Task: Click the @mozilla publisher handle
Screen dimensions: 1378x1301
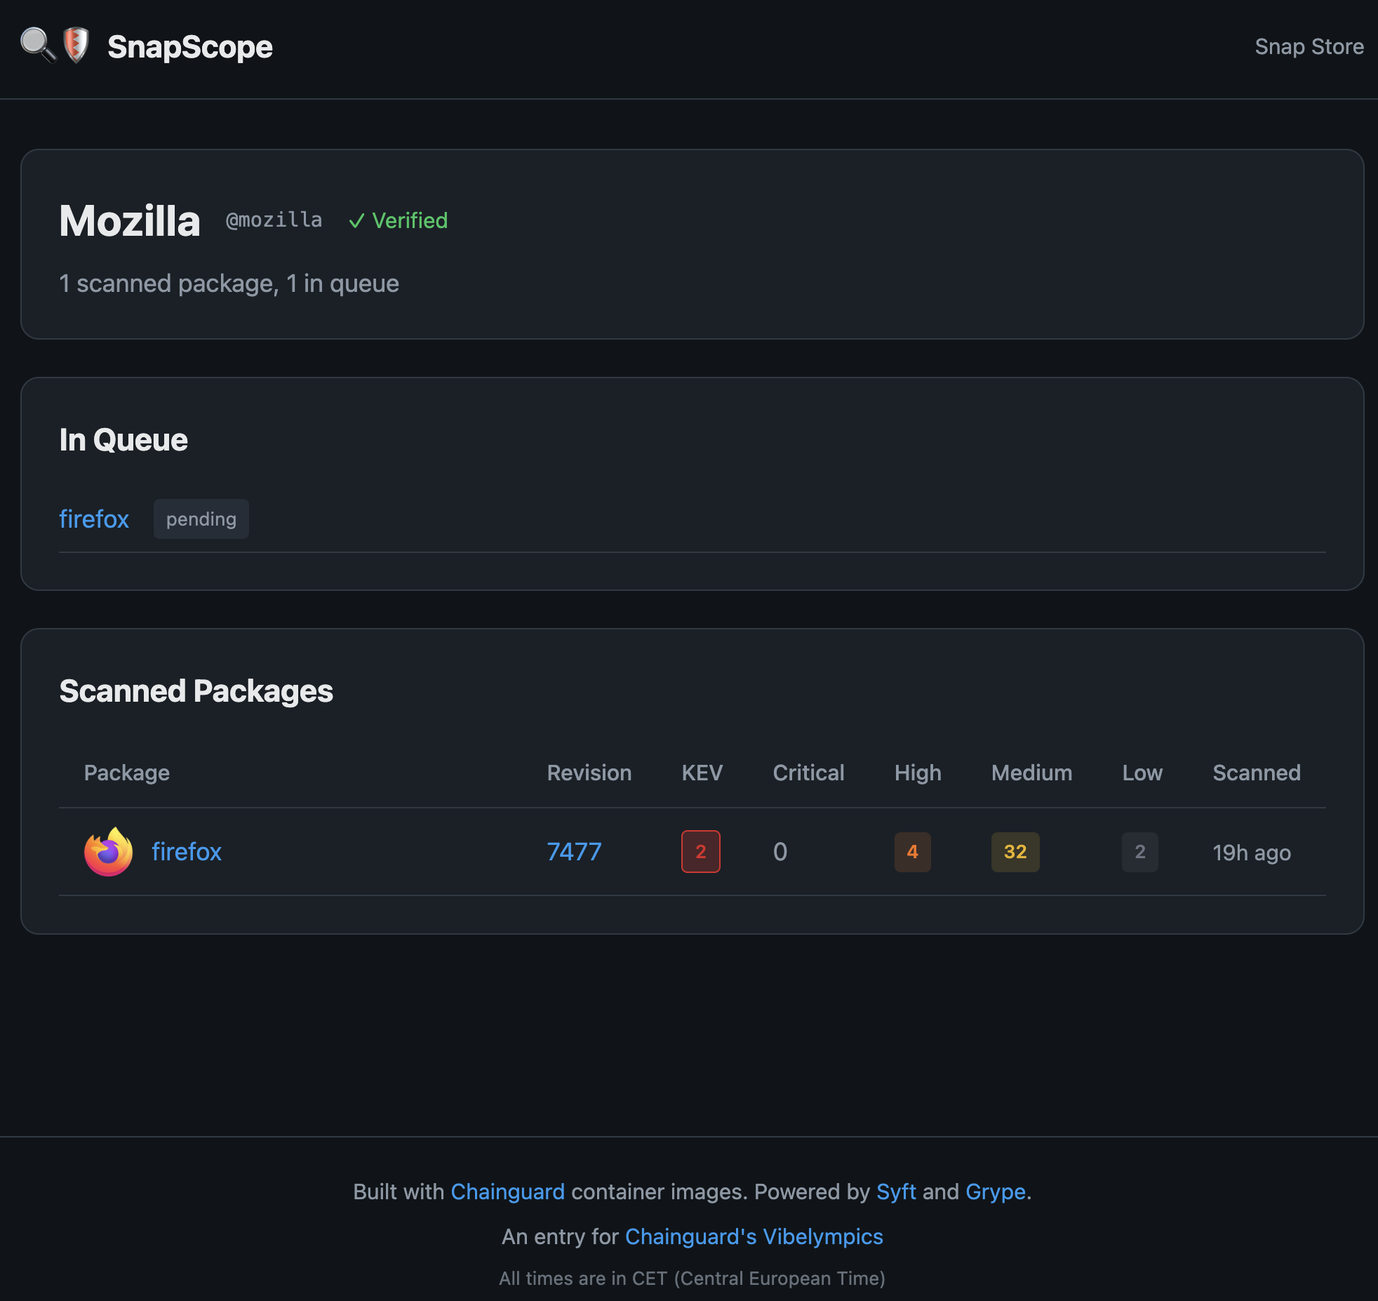Action: [274, 220]
